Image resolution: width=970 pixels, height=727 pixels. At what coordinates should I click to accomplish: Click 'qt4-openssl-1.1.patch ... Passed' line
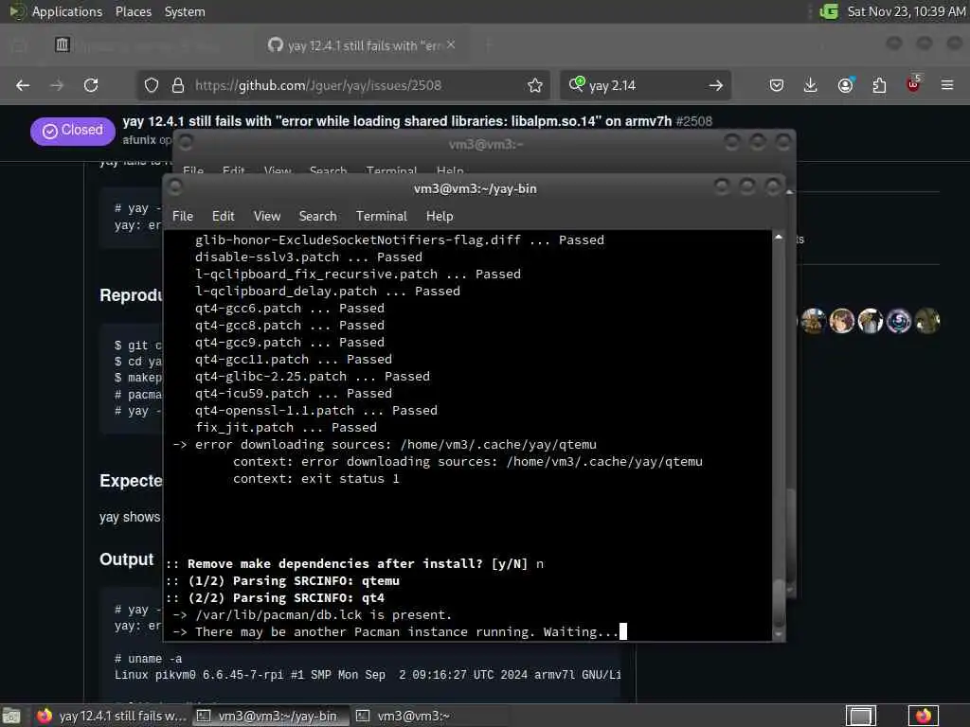pyautogui.click(x=316, y=411)
